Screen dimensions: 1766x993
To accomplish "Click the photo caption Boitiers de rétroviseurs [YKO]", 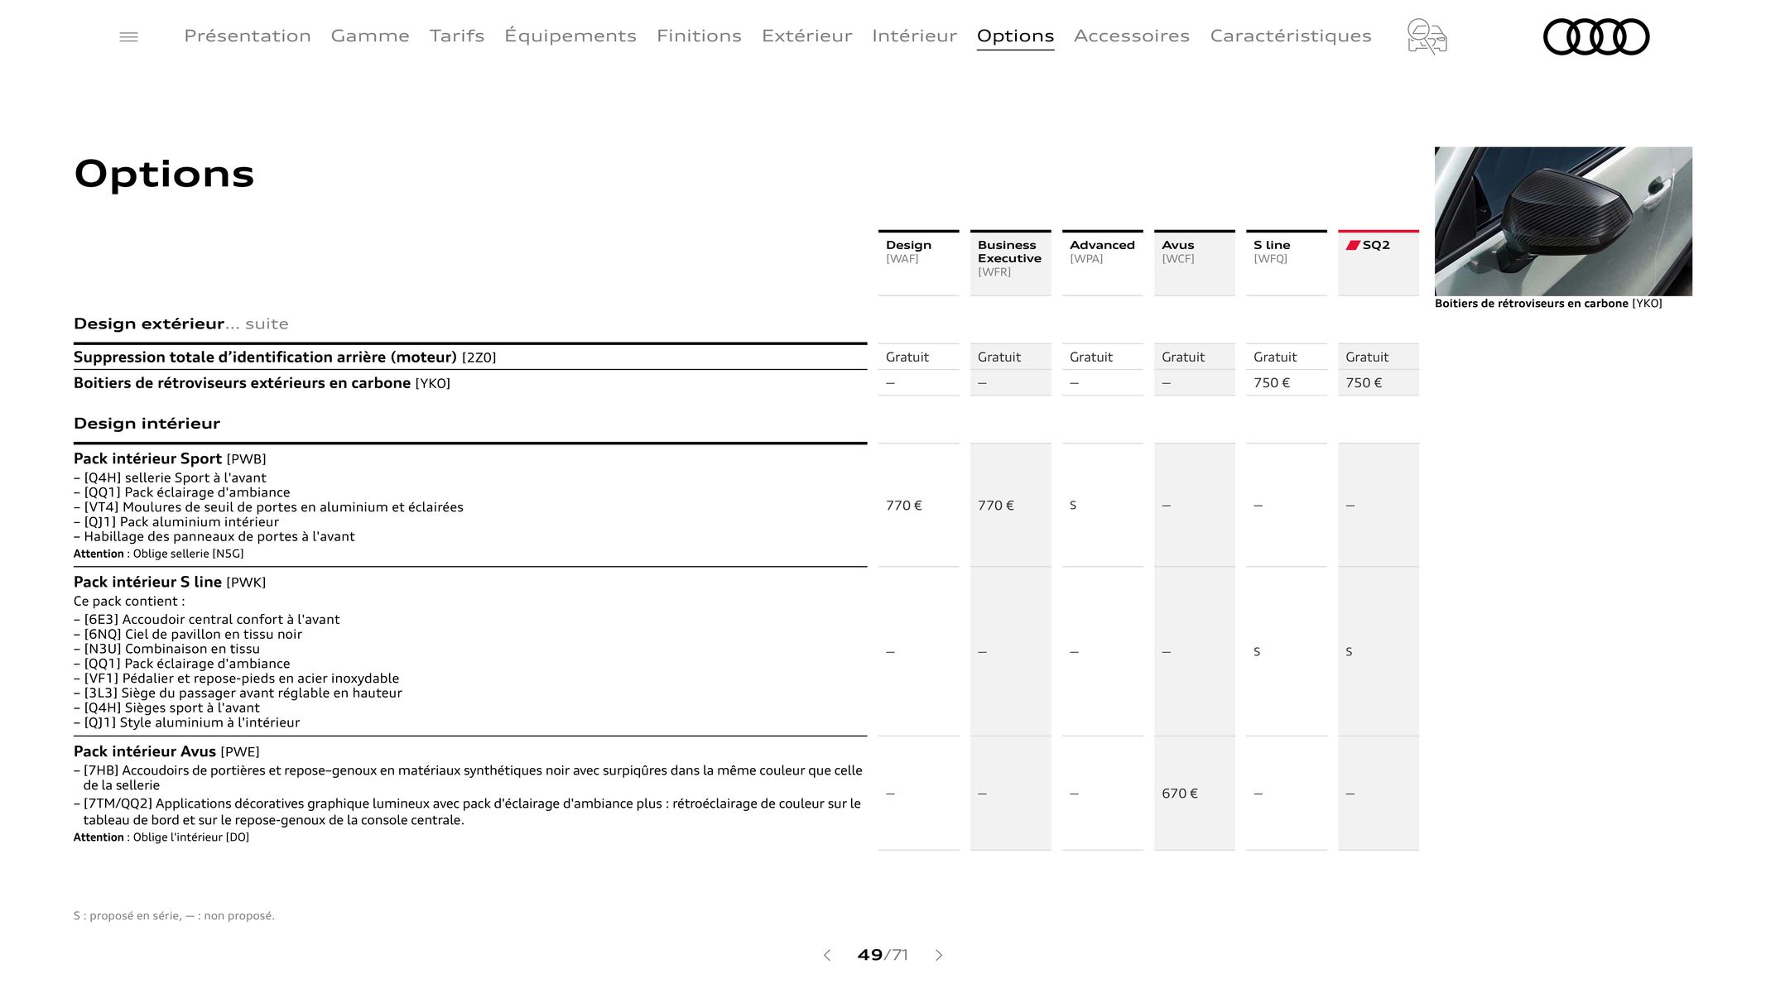I will (x=1548, y=303).
